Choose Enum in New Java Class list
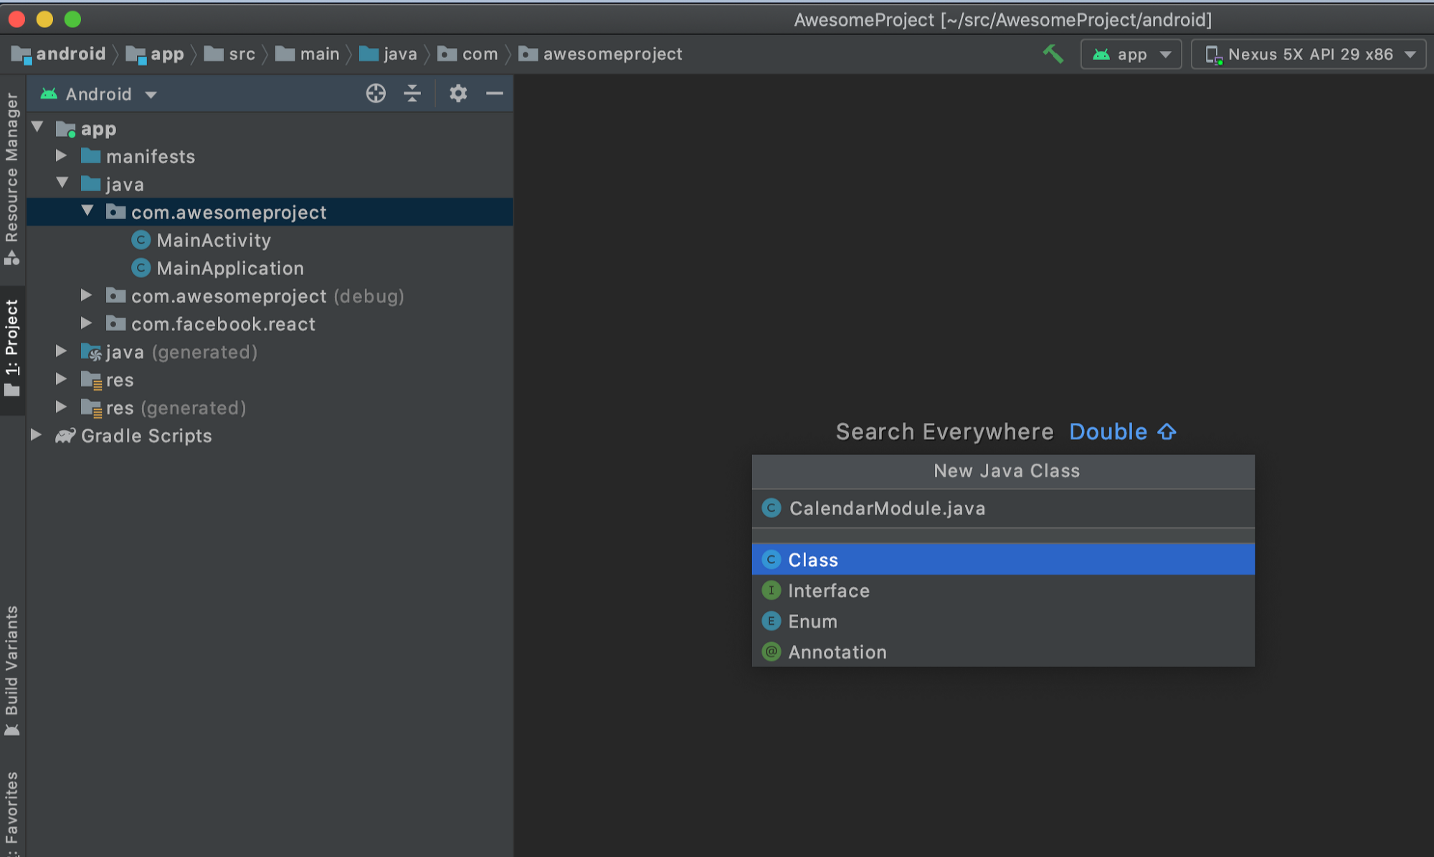Viewport: 1434px width, 857px height. tap(812, 621)
